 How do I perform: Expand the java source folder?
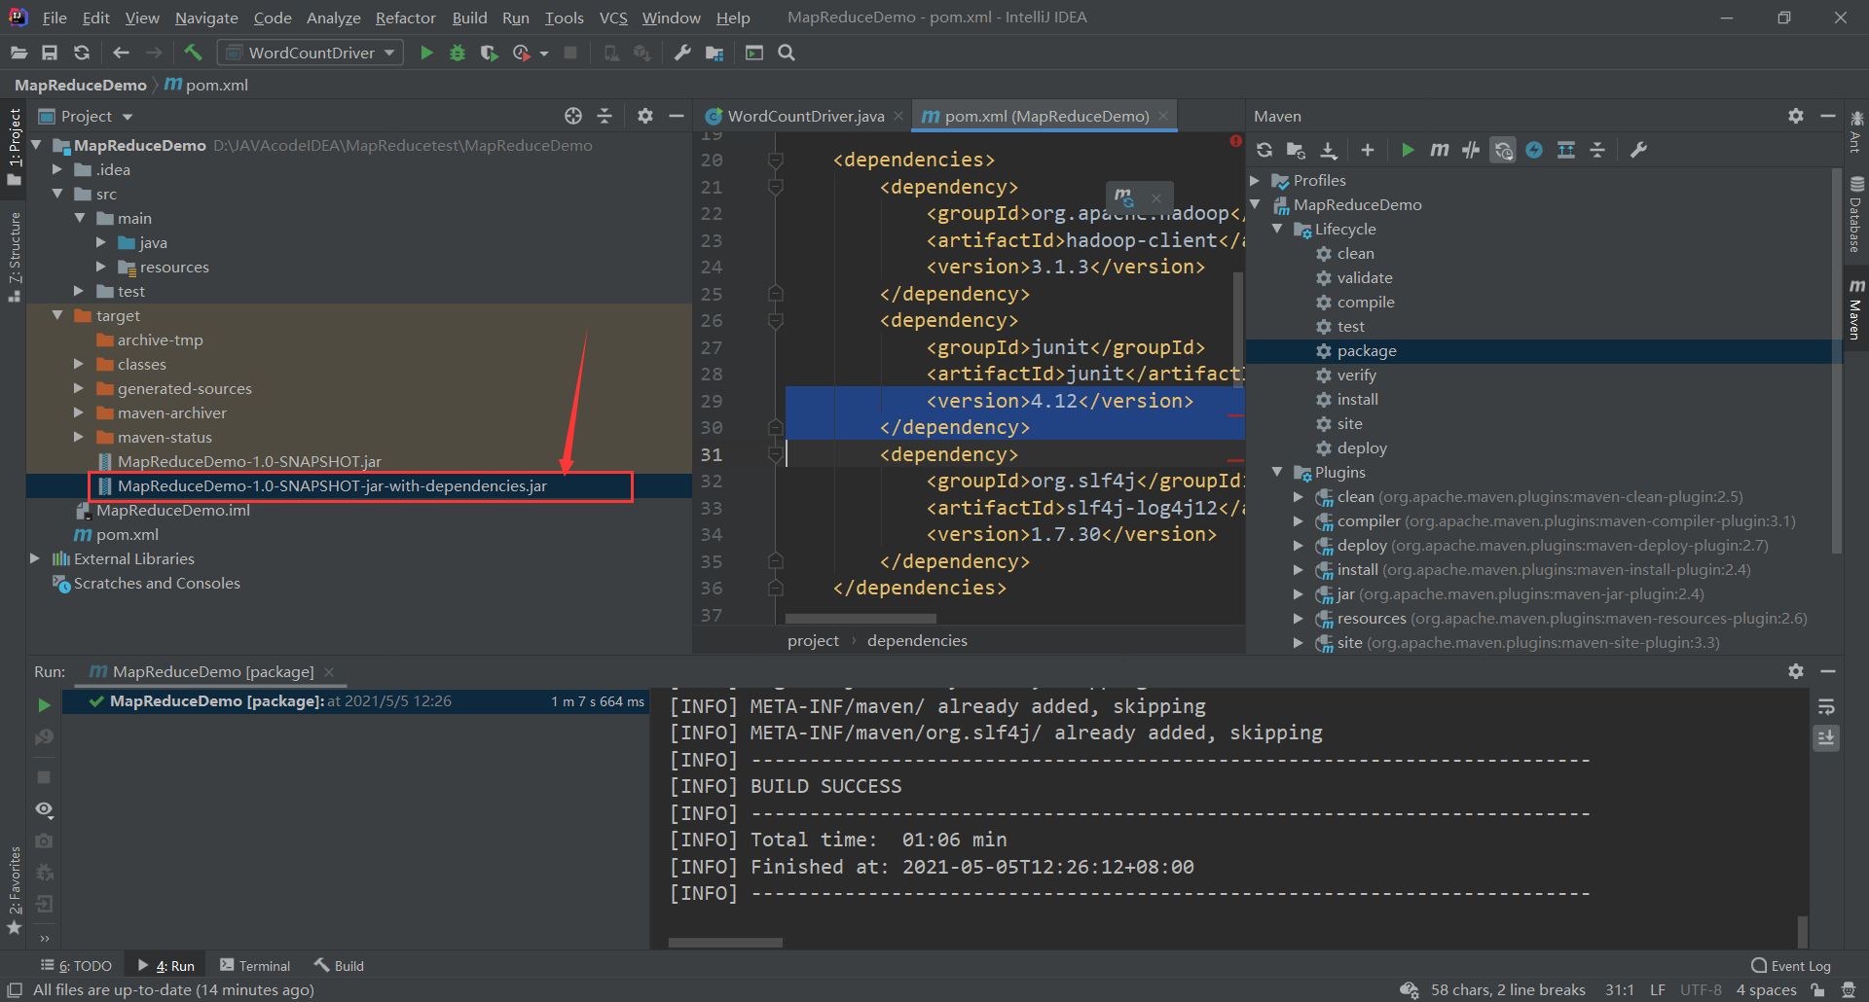tap(100, 242)
